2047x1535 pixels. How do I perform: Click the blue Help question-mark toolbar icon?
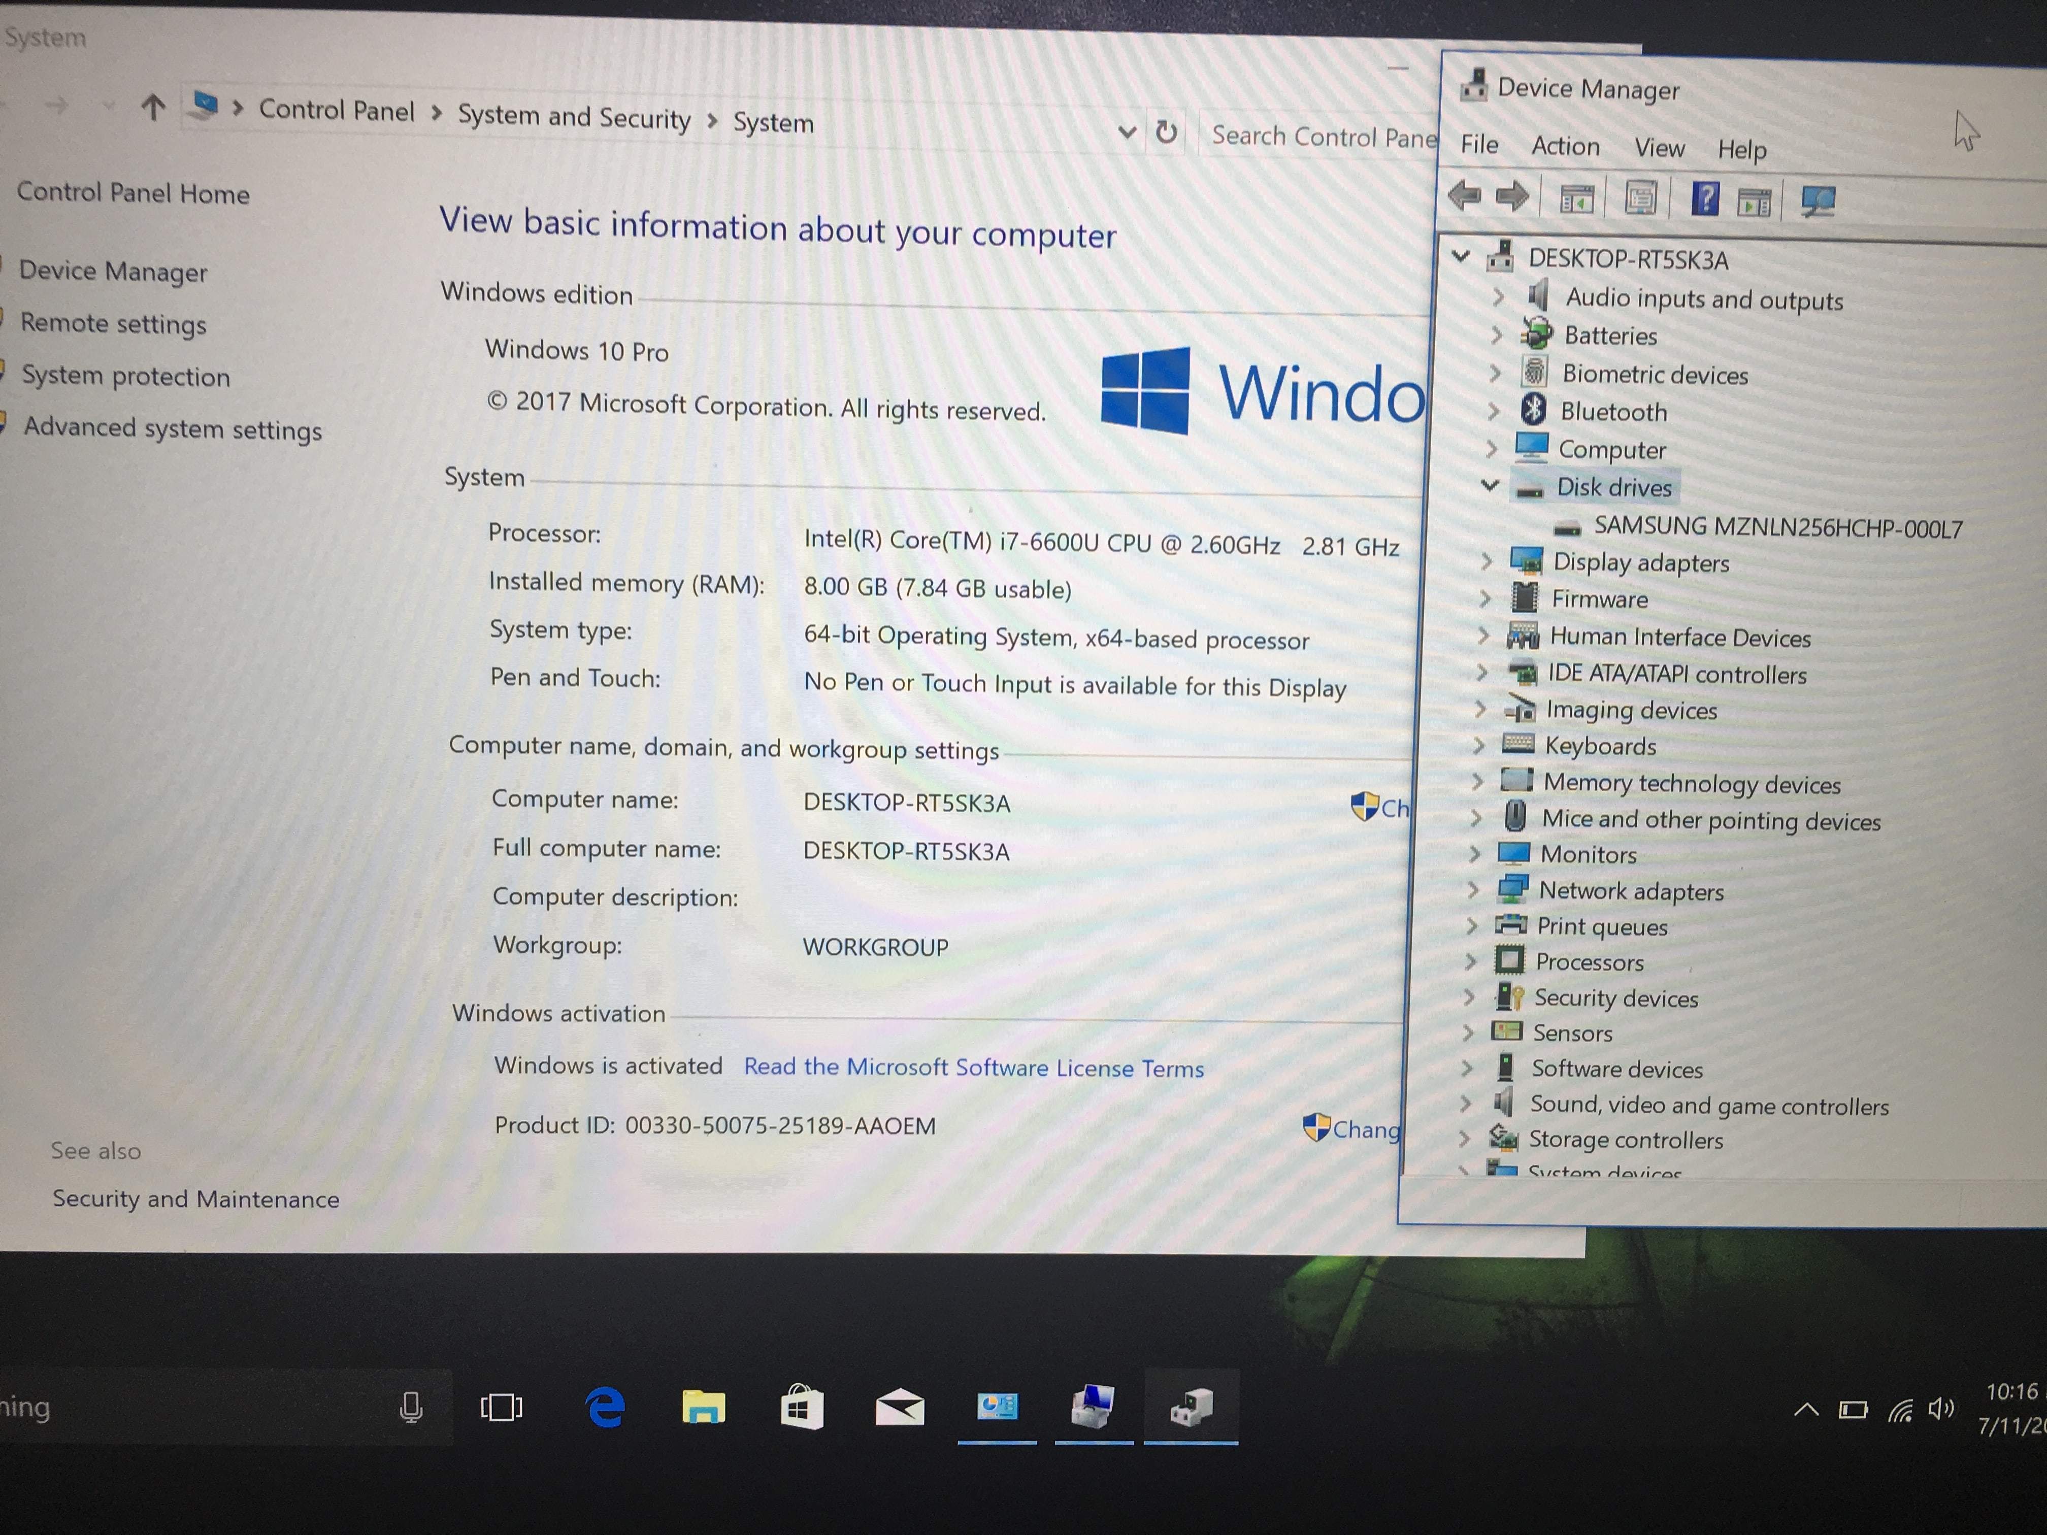[x=1705, y=198]
